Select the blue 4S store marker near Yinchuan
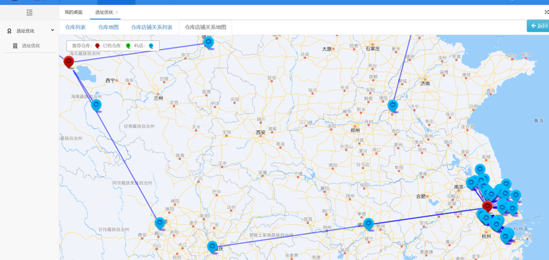Screen dimensions: 549x260 (x=209, y=42)
